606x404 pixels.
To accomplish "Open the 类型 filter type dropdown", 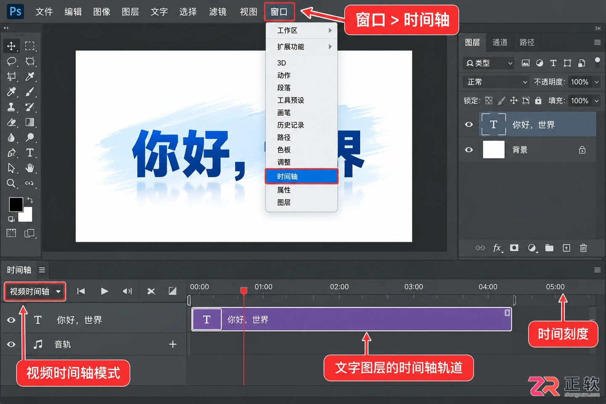I will pyautogui.click(x=489, y=63).
